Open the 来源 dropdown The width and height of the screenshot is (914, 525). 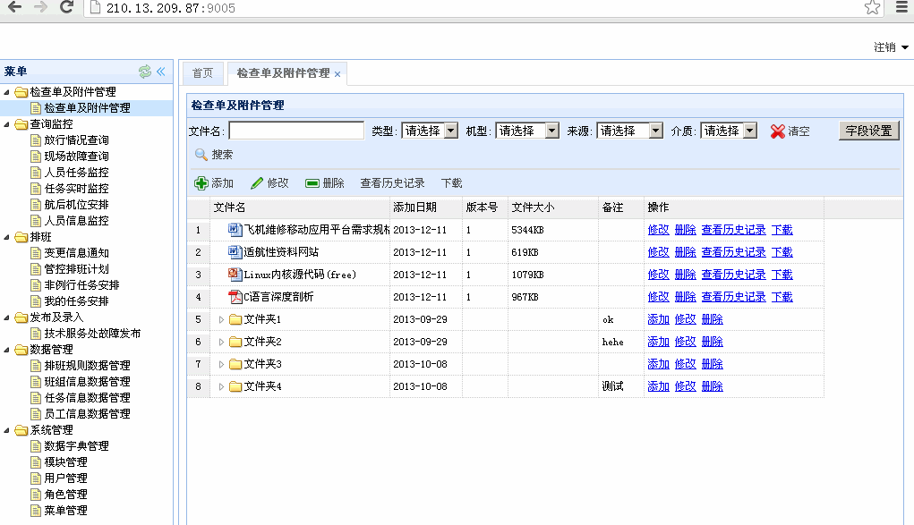point(656,131)
